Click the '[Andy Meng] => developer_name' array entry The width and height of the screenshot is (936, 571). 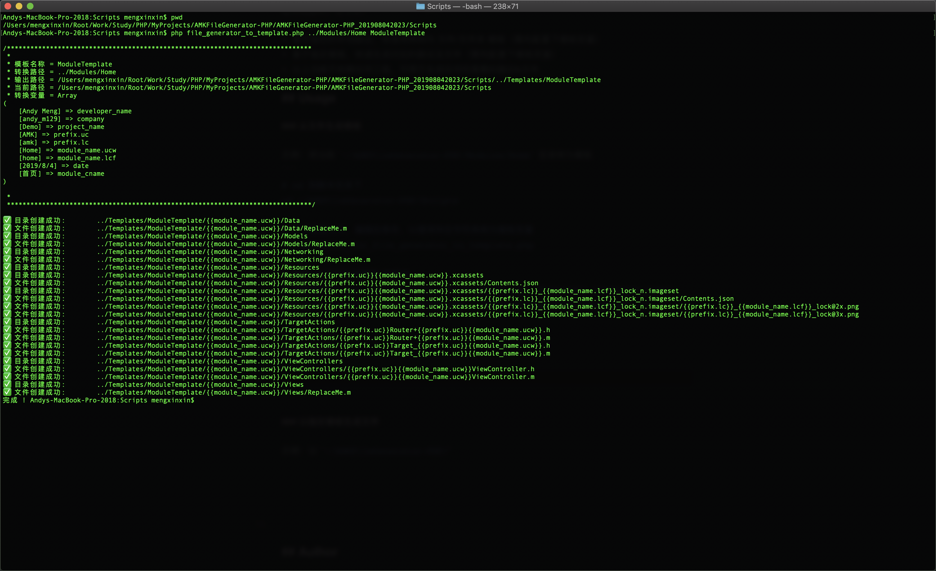click(x=75, y=111)
